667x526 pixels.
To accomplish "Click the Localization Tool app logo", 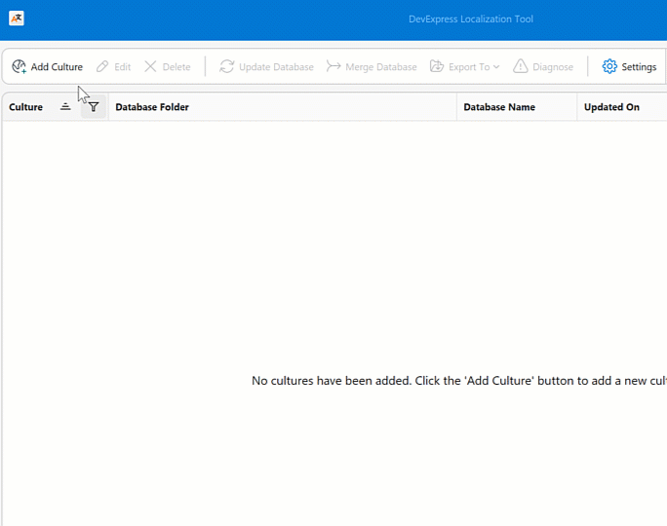I will 17,19.
